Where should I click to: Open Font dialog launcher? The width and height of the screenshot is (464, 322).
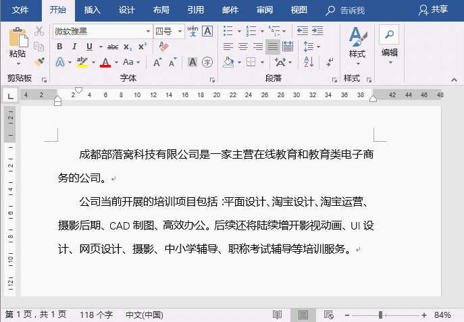tap(212, 80)
